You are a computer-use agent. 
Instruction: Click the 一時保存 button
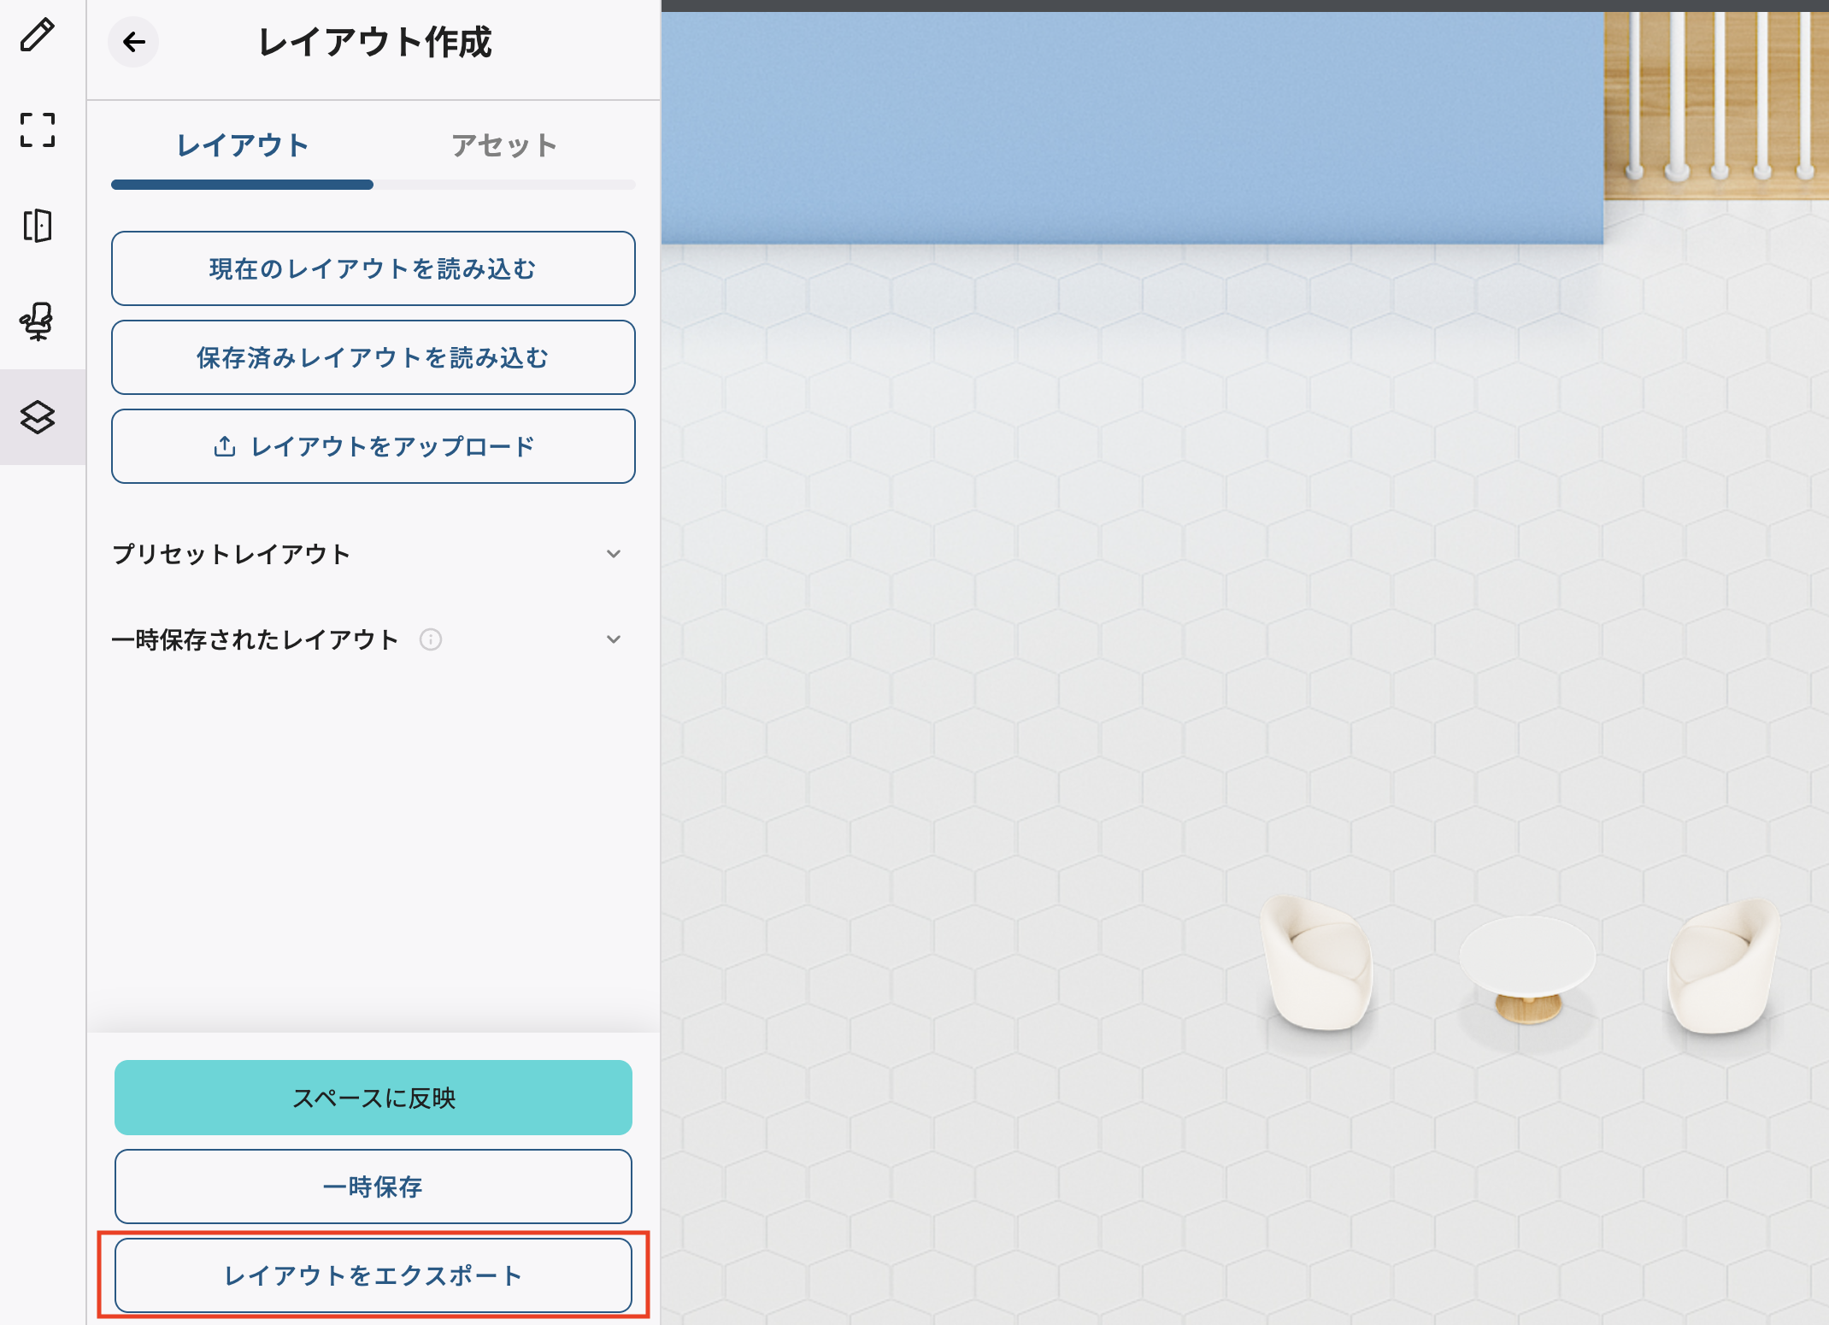tap(373, 1187)
